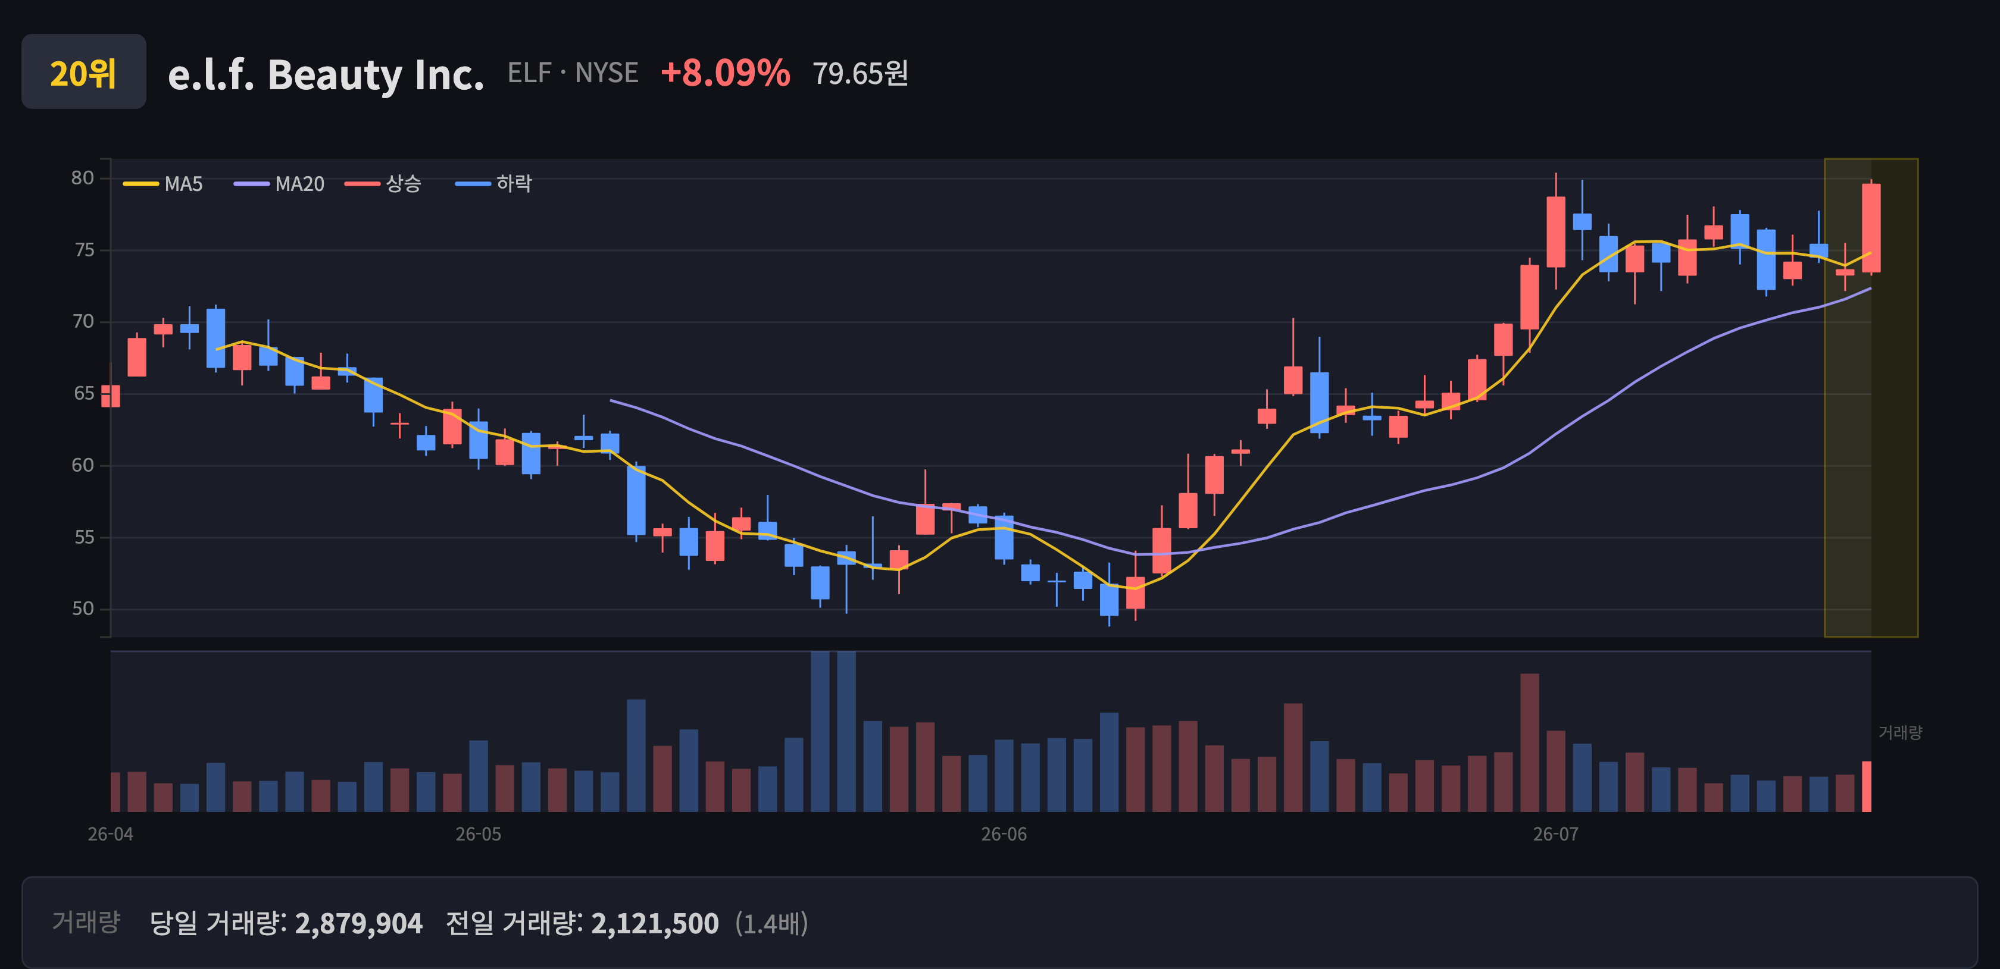
Task: Click the latest bright red volume bar
Action: click(x=1867, y=787)
